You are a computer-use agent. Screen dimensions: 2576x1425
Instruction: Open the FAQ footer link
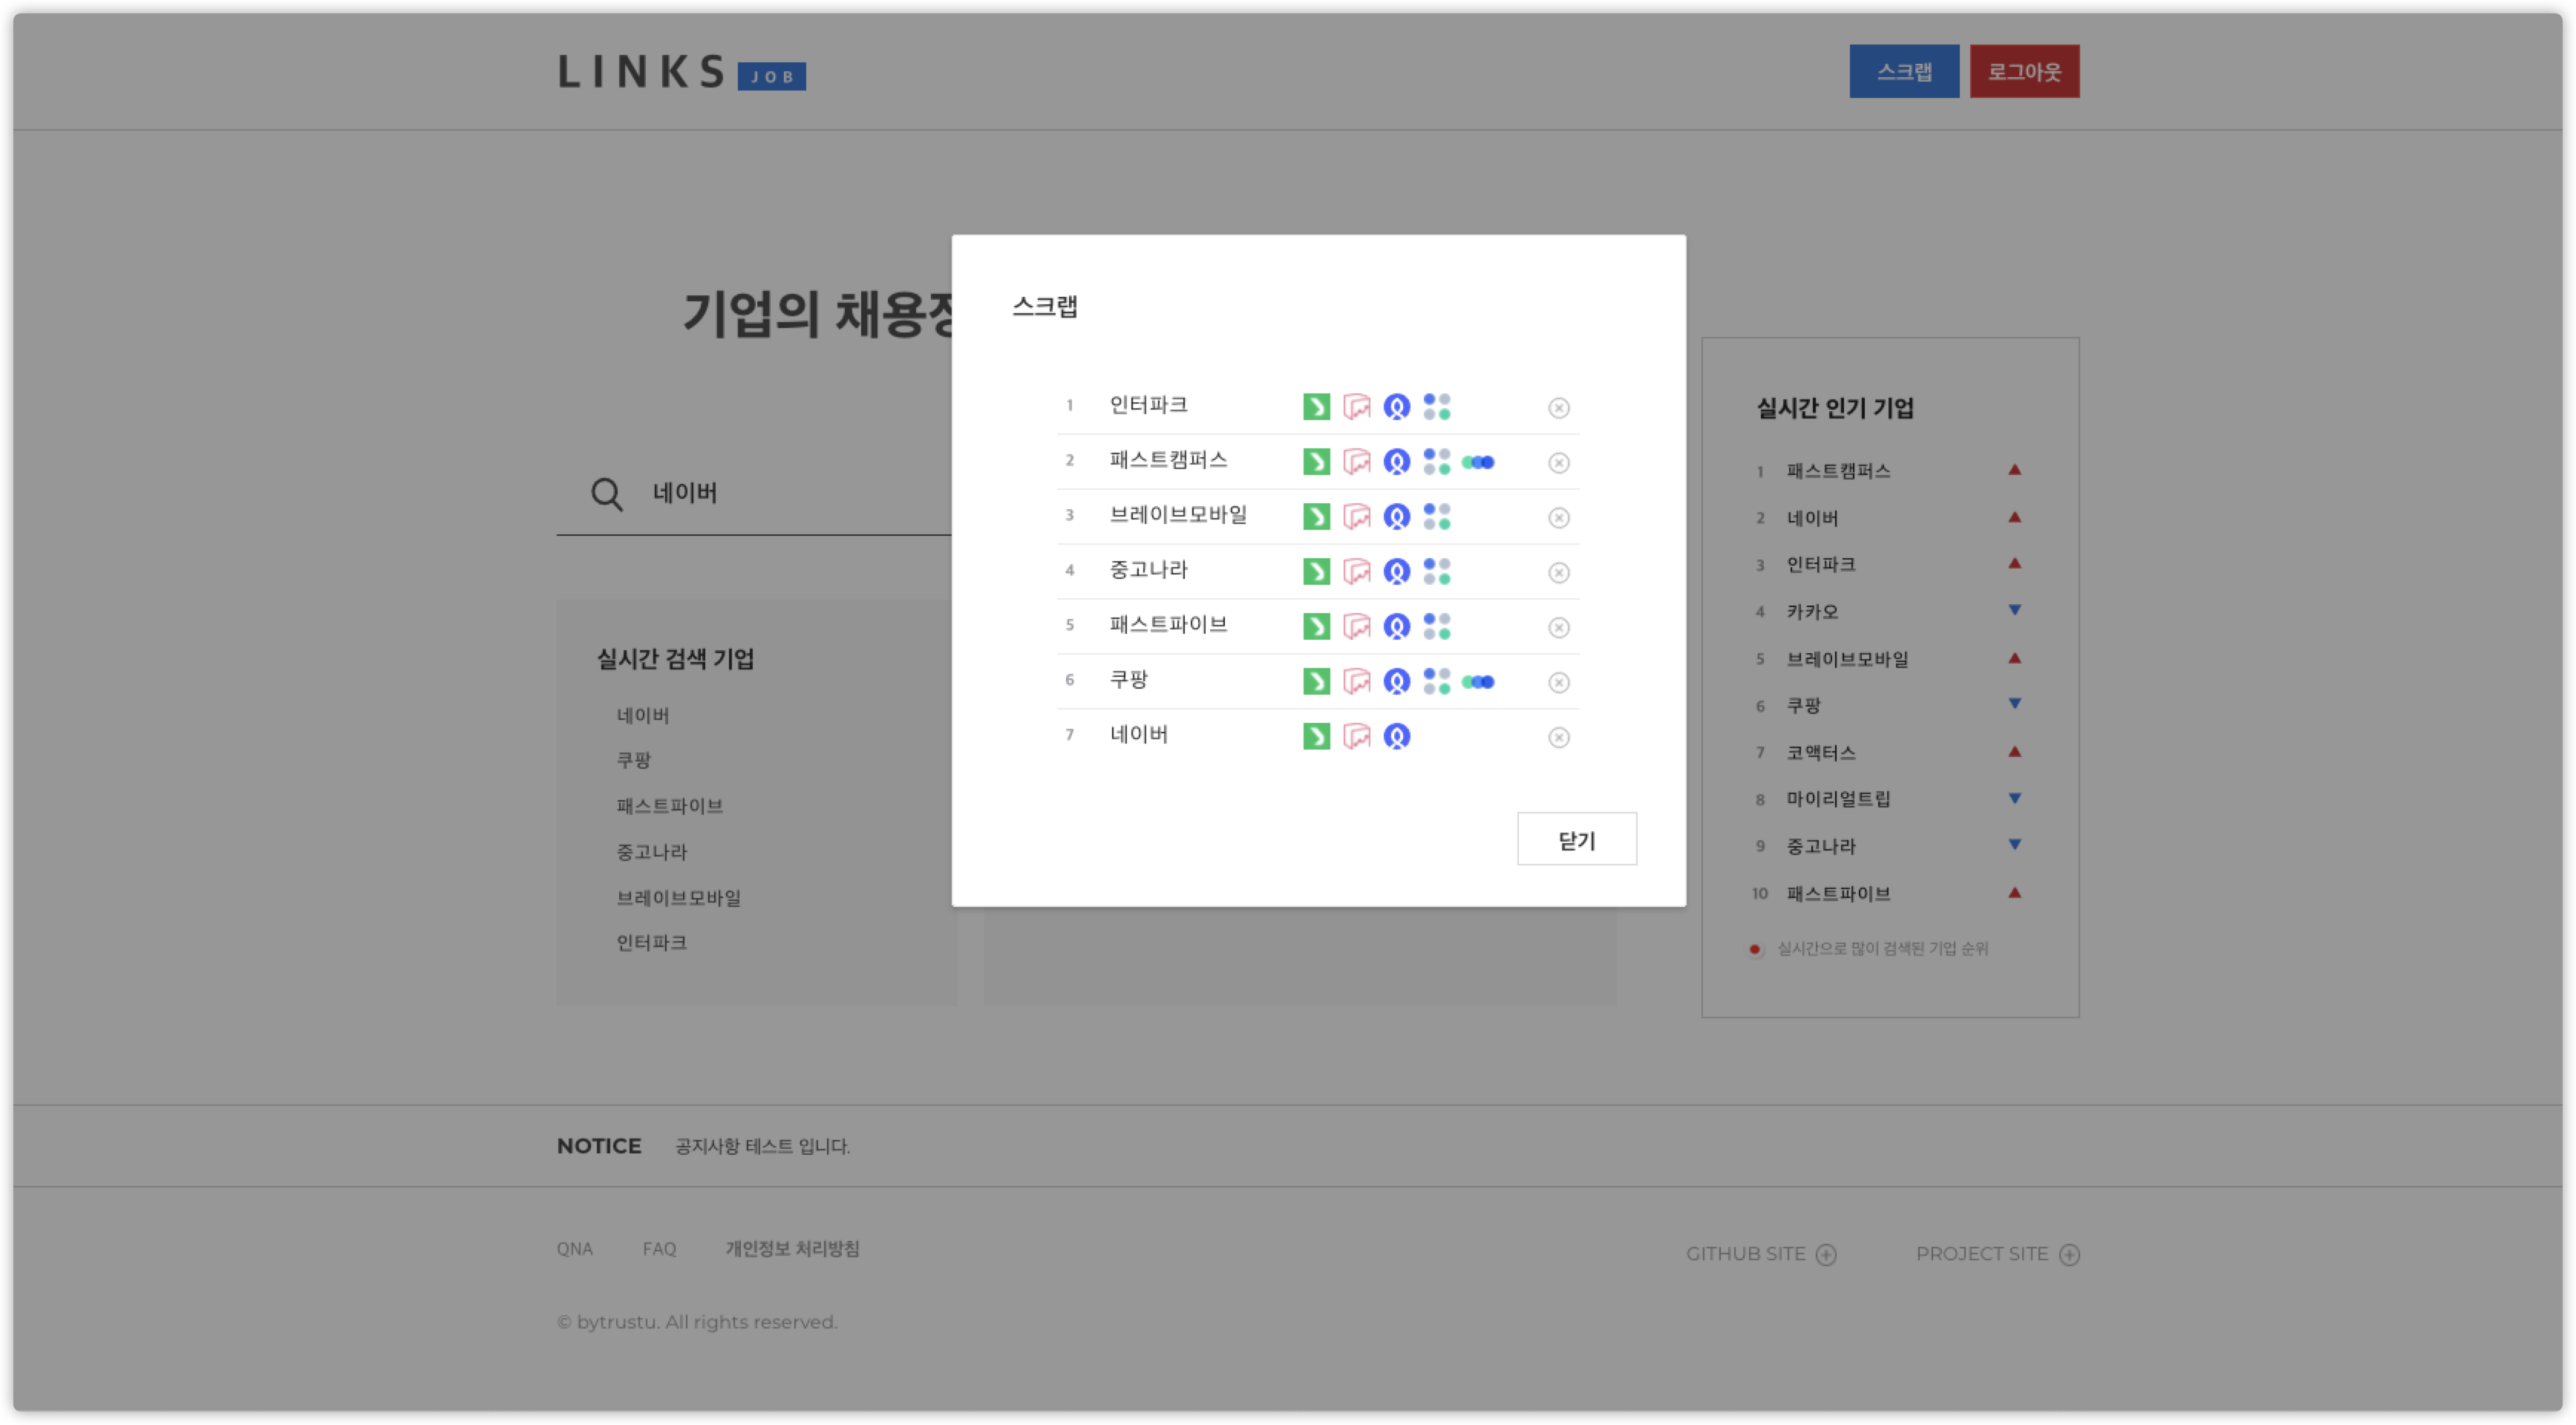[659, 1249]
